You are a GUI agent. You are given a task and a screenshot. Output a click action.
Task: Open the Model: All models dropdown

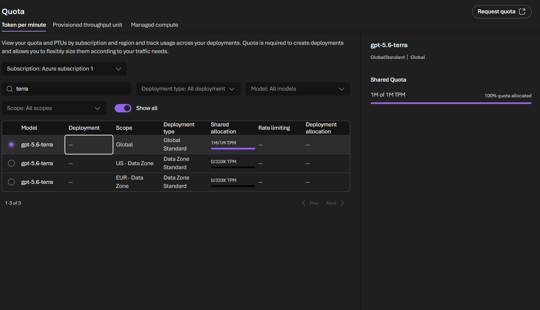click(x=298, y=89)
